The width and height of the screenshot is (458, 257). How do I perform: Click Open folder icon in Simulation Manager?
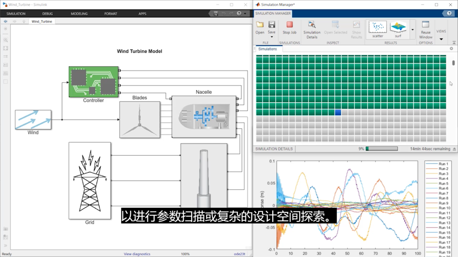coord(260,25)
